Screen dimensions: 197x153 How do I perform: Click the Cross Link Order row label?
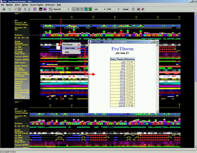pos(22,92)
